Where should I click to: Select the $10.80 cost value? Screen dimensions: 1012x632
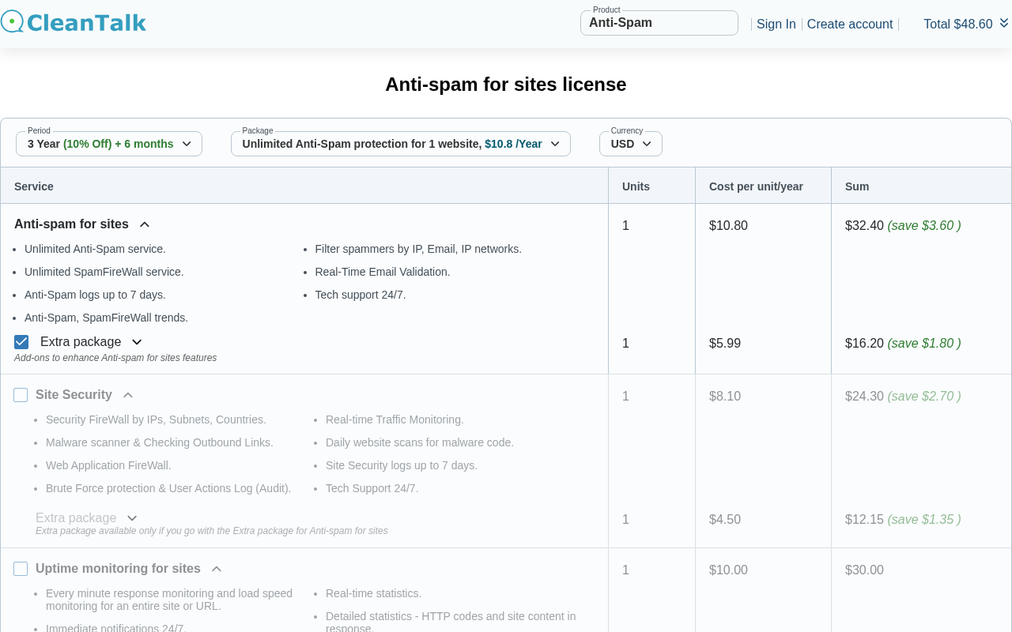[x=728, y=226]
